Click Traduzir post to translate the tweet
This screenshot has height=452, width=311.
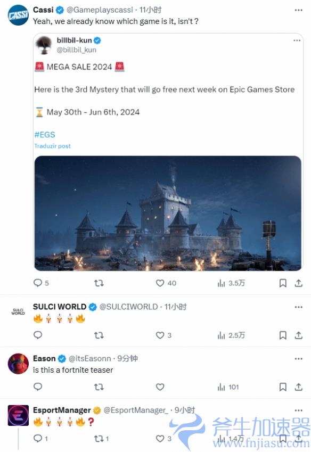(x=53, y=145)
